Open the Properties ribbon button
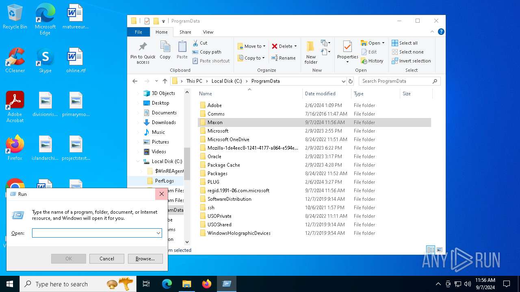The height and width of the screenshot is (292, 520). [x=347, y=52]
